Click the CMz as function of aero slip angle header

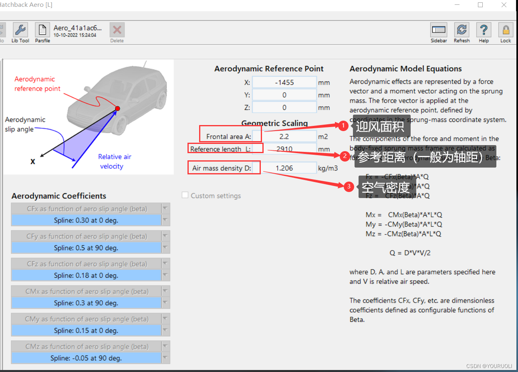click(x=86, y=346)
